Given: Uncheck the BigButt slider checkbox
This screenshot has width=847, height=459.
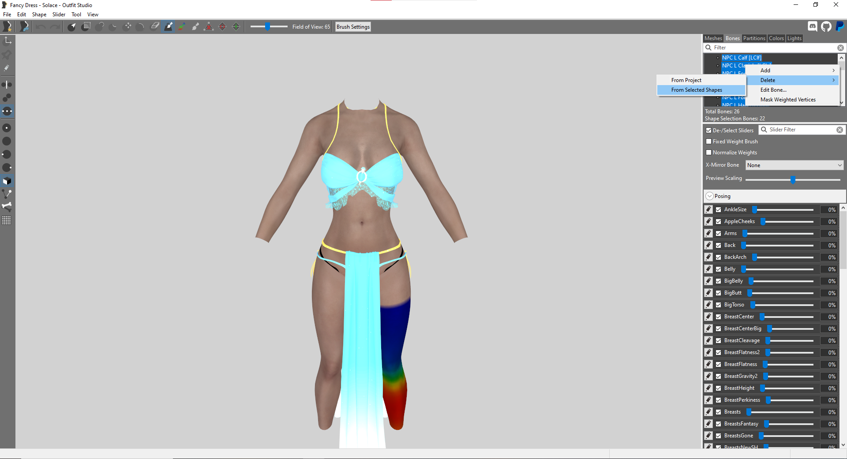Looking at the screenshot, I should click(x=718, y=293).
